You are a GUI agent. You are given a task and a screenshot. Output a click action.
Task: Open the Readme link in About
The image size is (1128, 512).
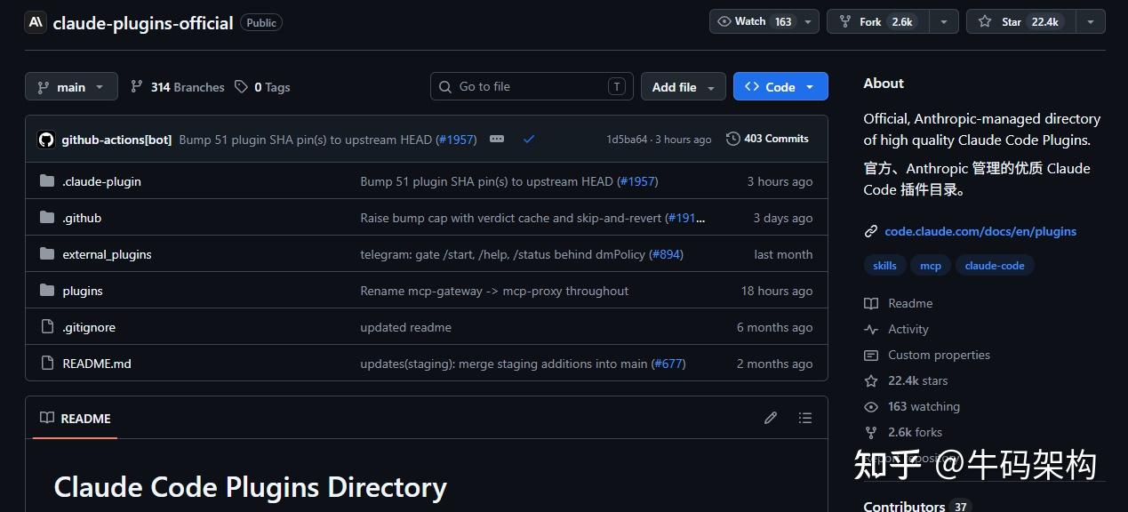(910, 303)
